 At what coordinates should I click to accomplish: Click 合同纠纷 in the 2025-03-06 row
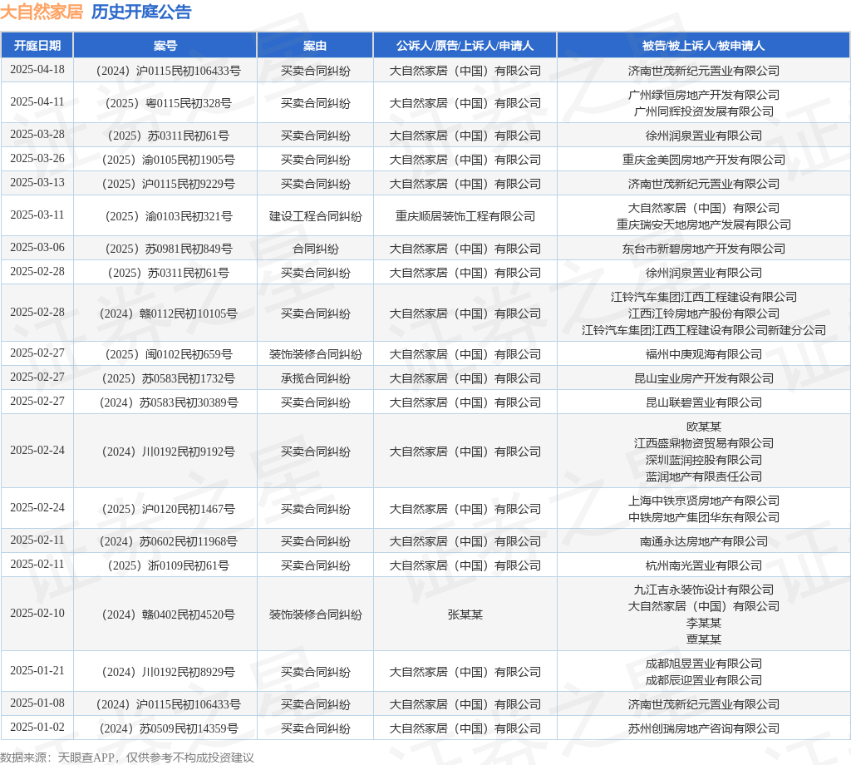[315, 249]
